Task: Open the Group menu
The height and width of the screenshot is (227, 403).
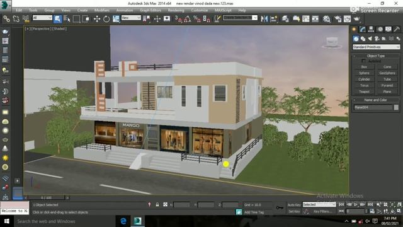Action: [49, 10]
